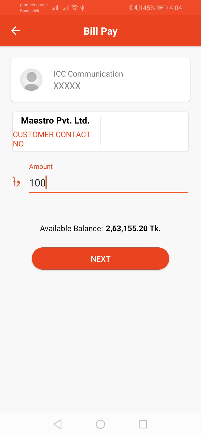The image size is (201, 436).
Task: Click the NEXT button
Action: [100, 259]
